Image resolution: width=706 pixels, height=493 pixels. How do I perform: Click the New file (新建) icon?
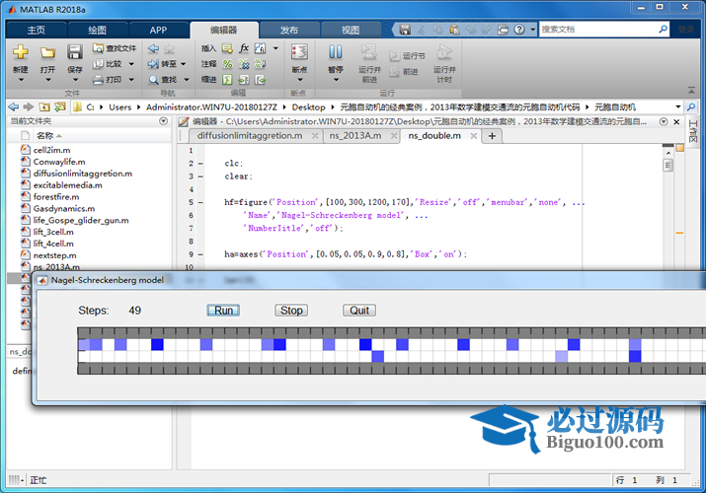coord(20,52)
